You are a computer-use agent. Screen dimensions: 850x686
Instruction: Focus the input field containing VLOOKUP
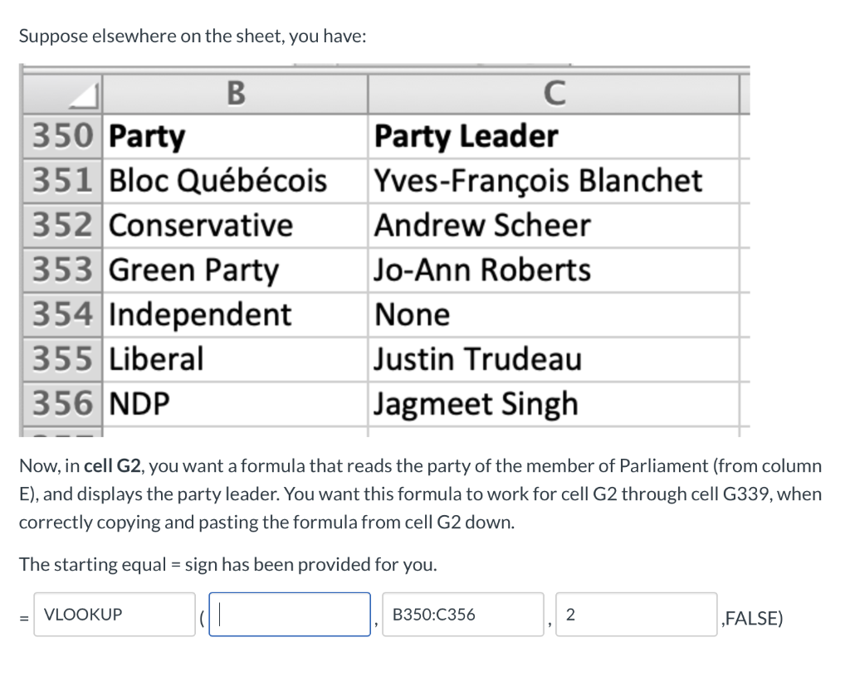pos(115,615)
